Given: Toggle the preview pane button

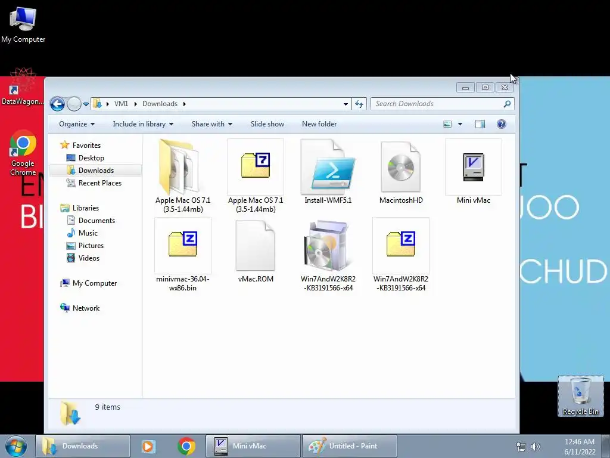Looking at the screenshot, I should click(480, 124).
